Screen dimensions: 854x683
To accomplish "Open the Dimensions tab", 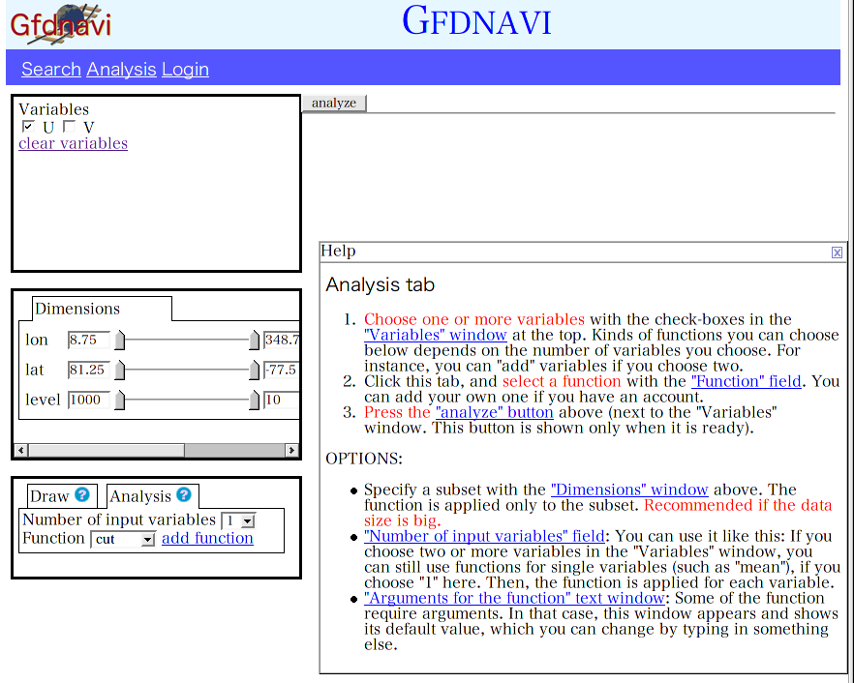I will [x=77, y=309].
